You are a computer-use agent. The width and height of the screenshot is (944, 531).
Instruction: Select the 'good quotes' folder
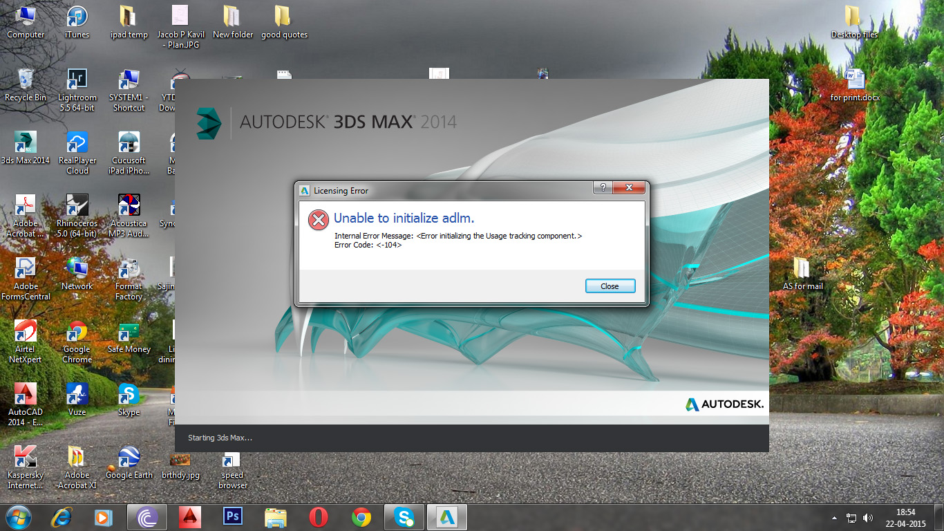284,22
